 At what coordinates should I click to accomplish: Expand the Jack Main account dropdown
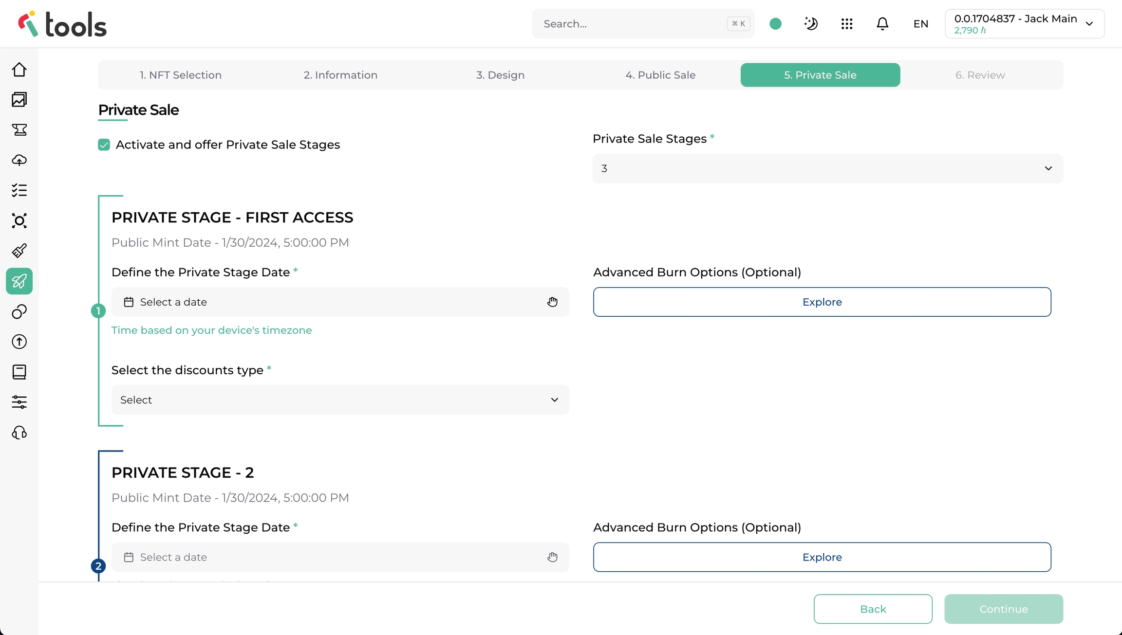(1025, 24)
